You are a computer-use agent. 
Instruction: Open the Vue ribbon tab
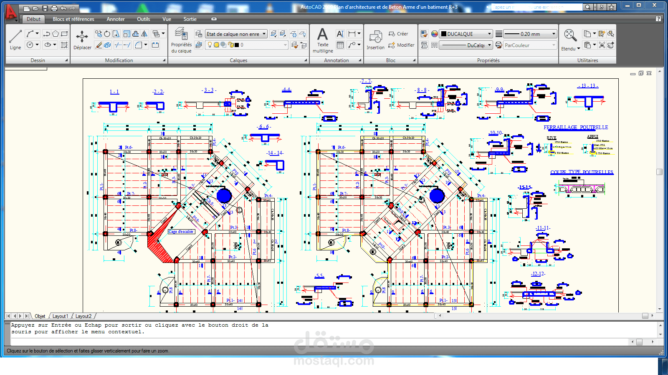click(x=167, y=19)
